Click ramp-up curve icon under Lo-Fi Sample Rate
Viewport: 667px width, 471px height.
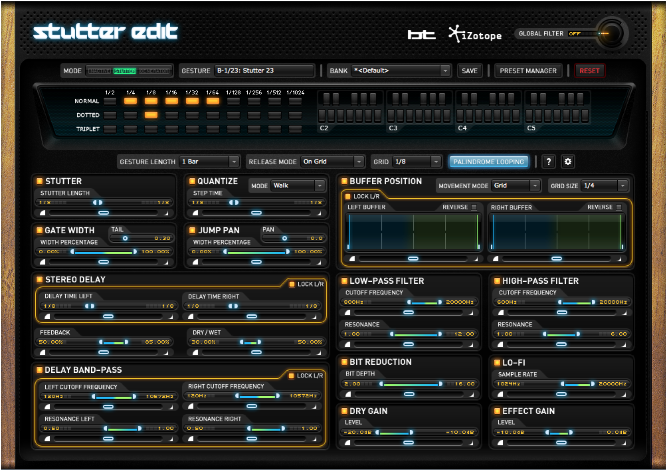coord(501,394)
